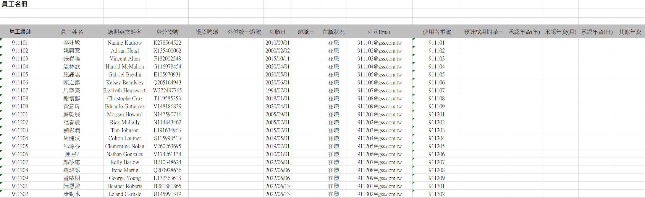Click the Clementine Nolan name cell

[125, 146]
